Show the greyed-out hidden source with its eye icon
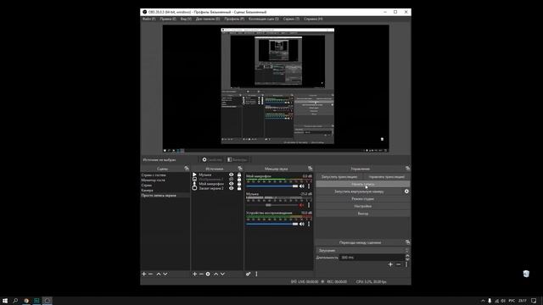The height and width of the screenshot is (305, 543). (x=232, y=180)
